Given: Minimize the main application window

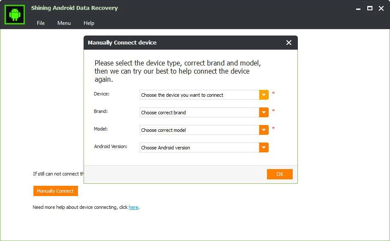Looking at the screenshot, I should click(x=358, y=9).
